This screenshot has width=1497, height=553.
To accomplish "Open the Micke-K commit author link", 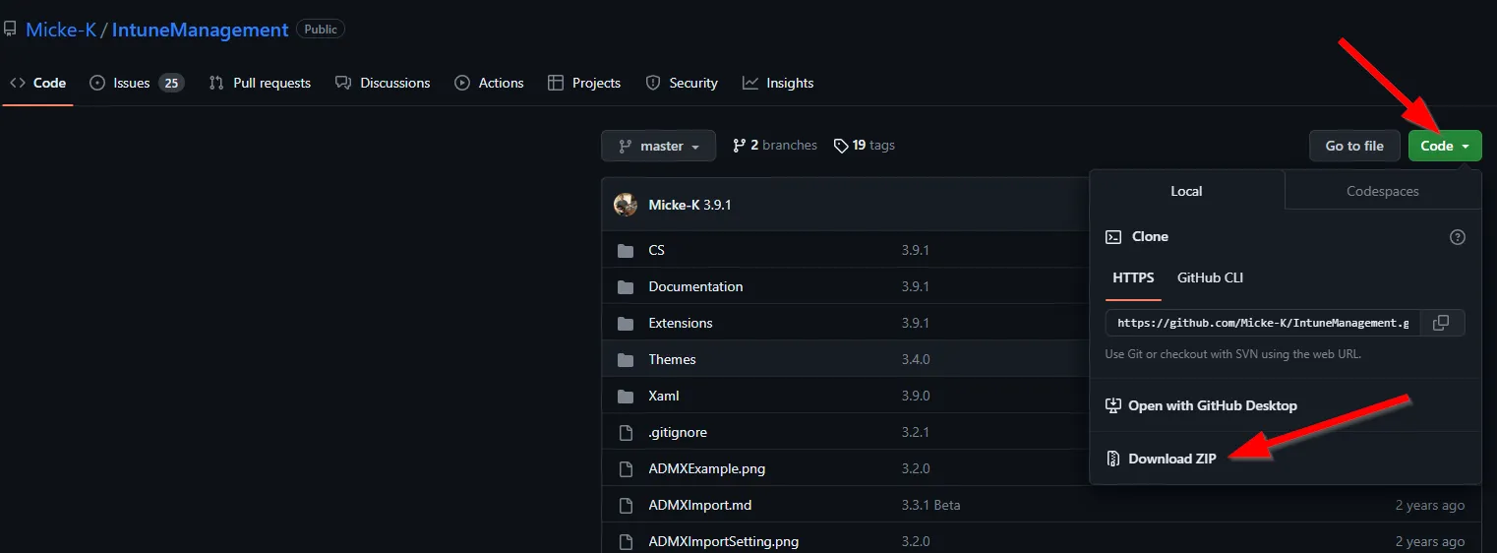I will (674, 205).
